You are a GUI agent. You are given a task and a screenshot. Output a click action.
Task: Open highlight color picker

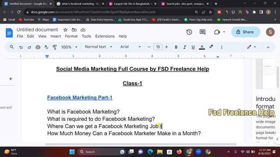[211, 47]
